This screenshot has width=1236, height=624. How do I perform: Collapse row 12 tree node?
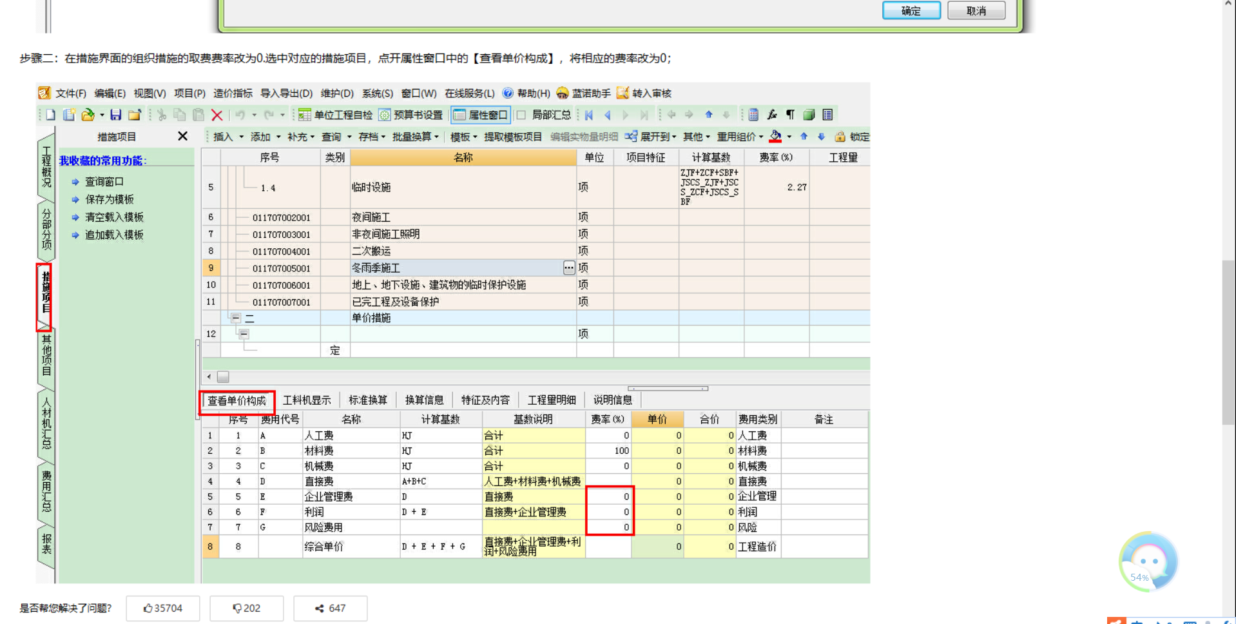click(244, 333)
